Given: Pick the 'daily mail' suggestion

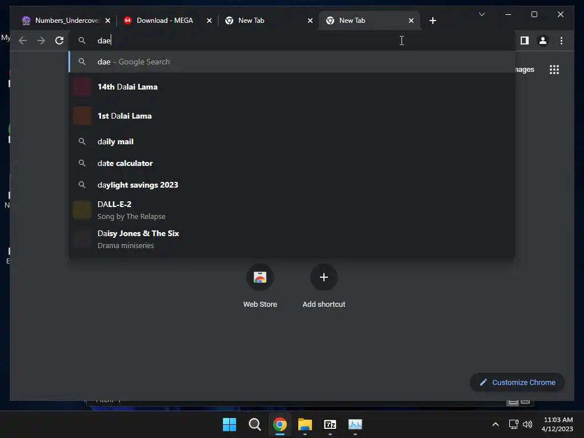Looking at the screenshot, I should (292, 141).
